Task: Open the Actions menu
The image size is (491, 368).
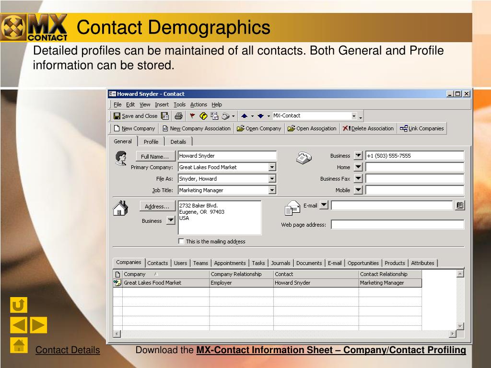Action: [x=199, y=104]
